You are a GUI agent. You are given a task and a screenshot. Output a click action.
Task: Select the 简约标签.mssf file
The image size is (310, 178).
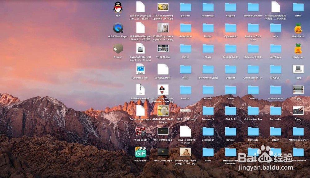pyautogui.click(x=163, y=69)
